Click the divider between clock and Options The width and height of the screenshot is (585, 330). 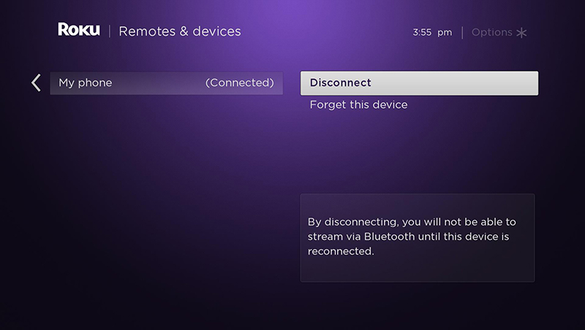click(462, 33)
